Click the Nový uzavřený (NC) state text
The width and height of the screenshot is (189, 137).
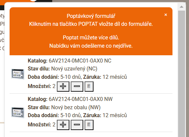click(x=74, y=69)
